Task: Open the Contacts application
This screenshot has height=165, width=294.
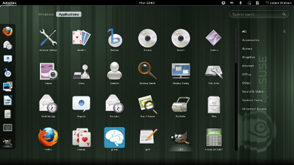Action: 114,73
